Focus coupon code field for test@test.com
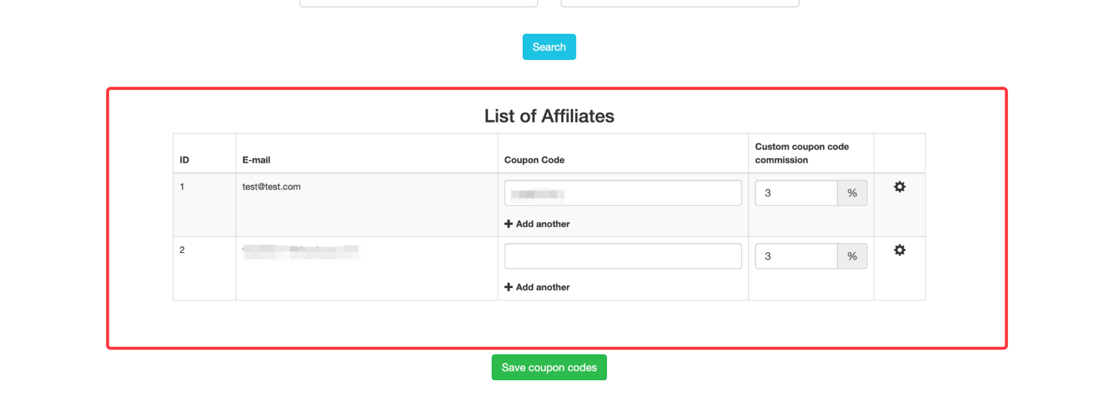The image size is (1098, 400). tap(622, 193)
